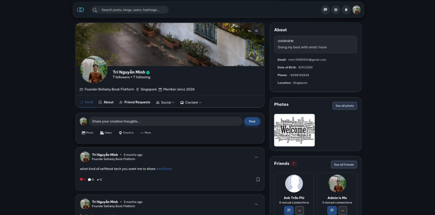This screenshot has width=435, height=215.
Task: Switch to the Feed tab
Action: coord(87,102)
